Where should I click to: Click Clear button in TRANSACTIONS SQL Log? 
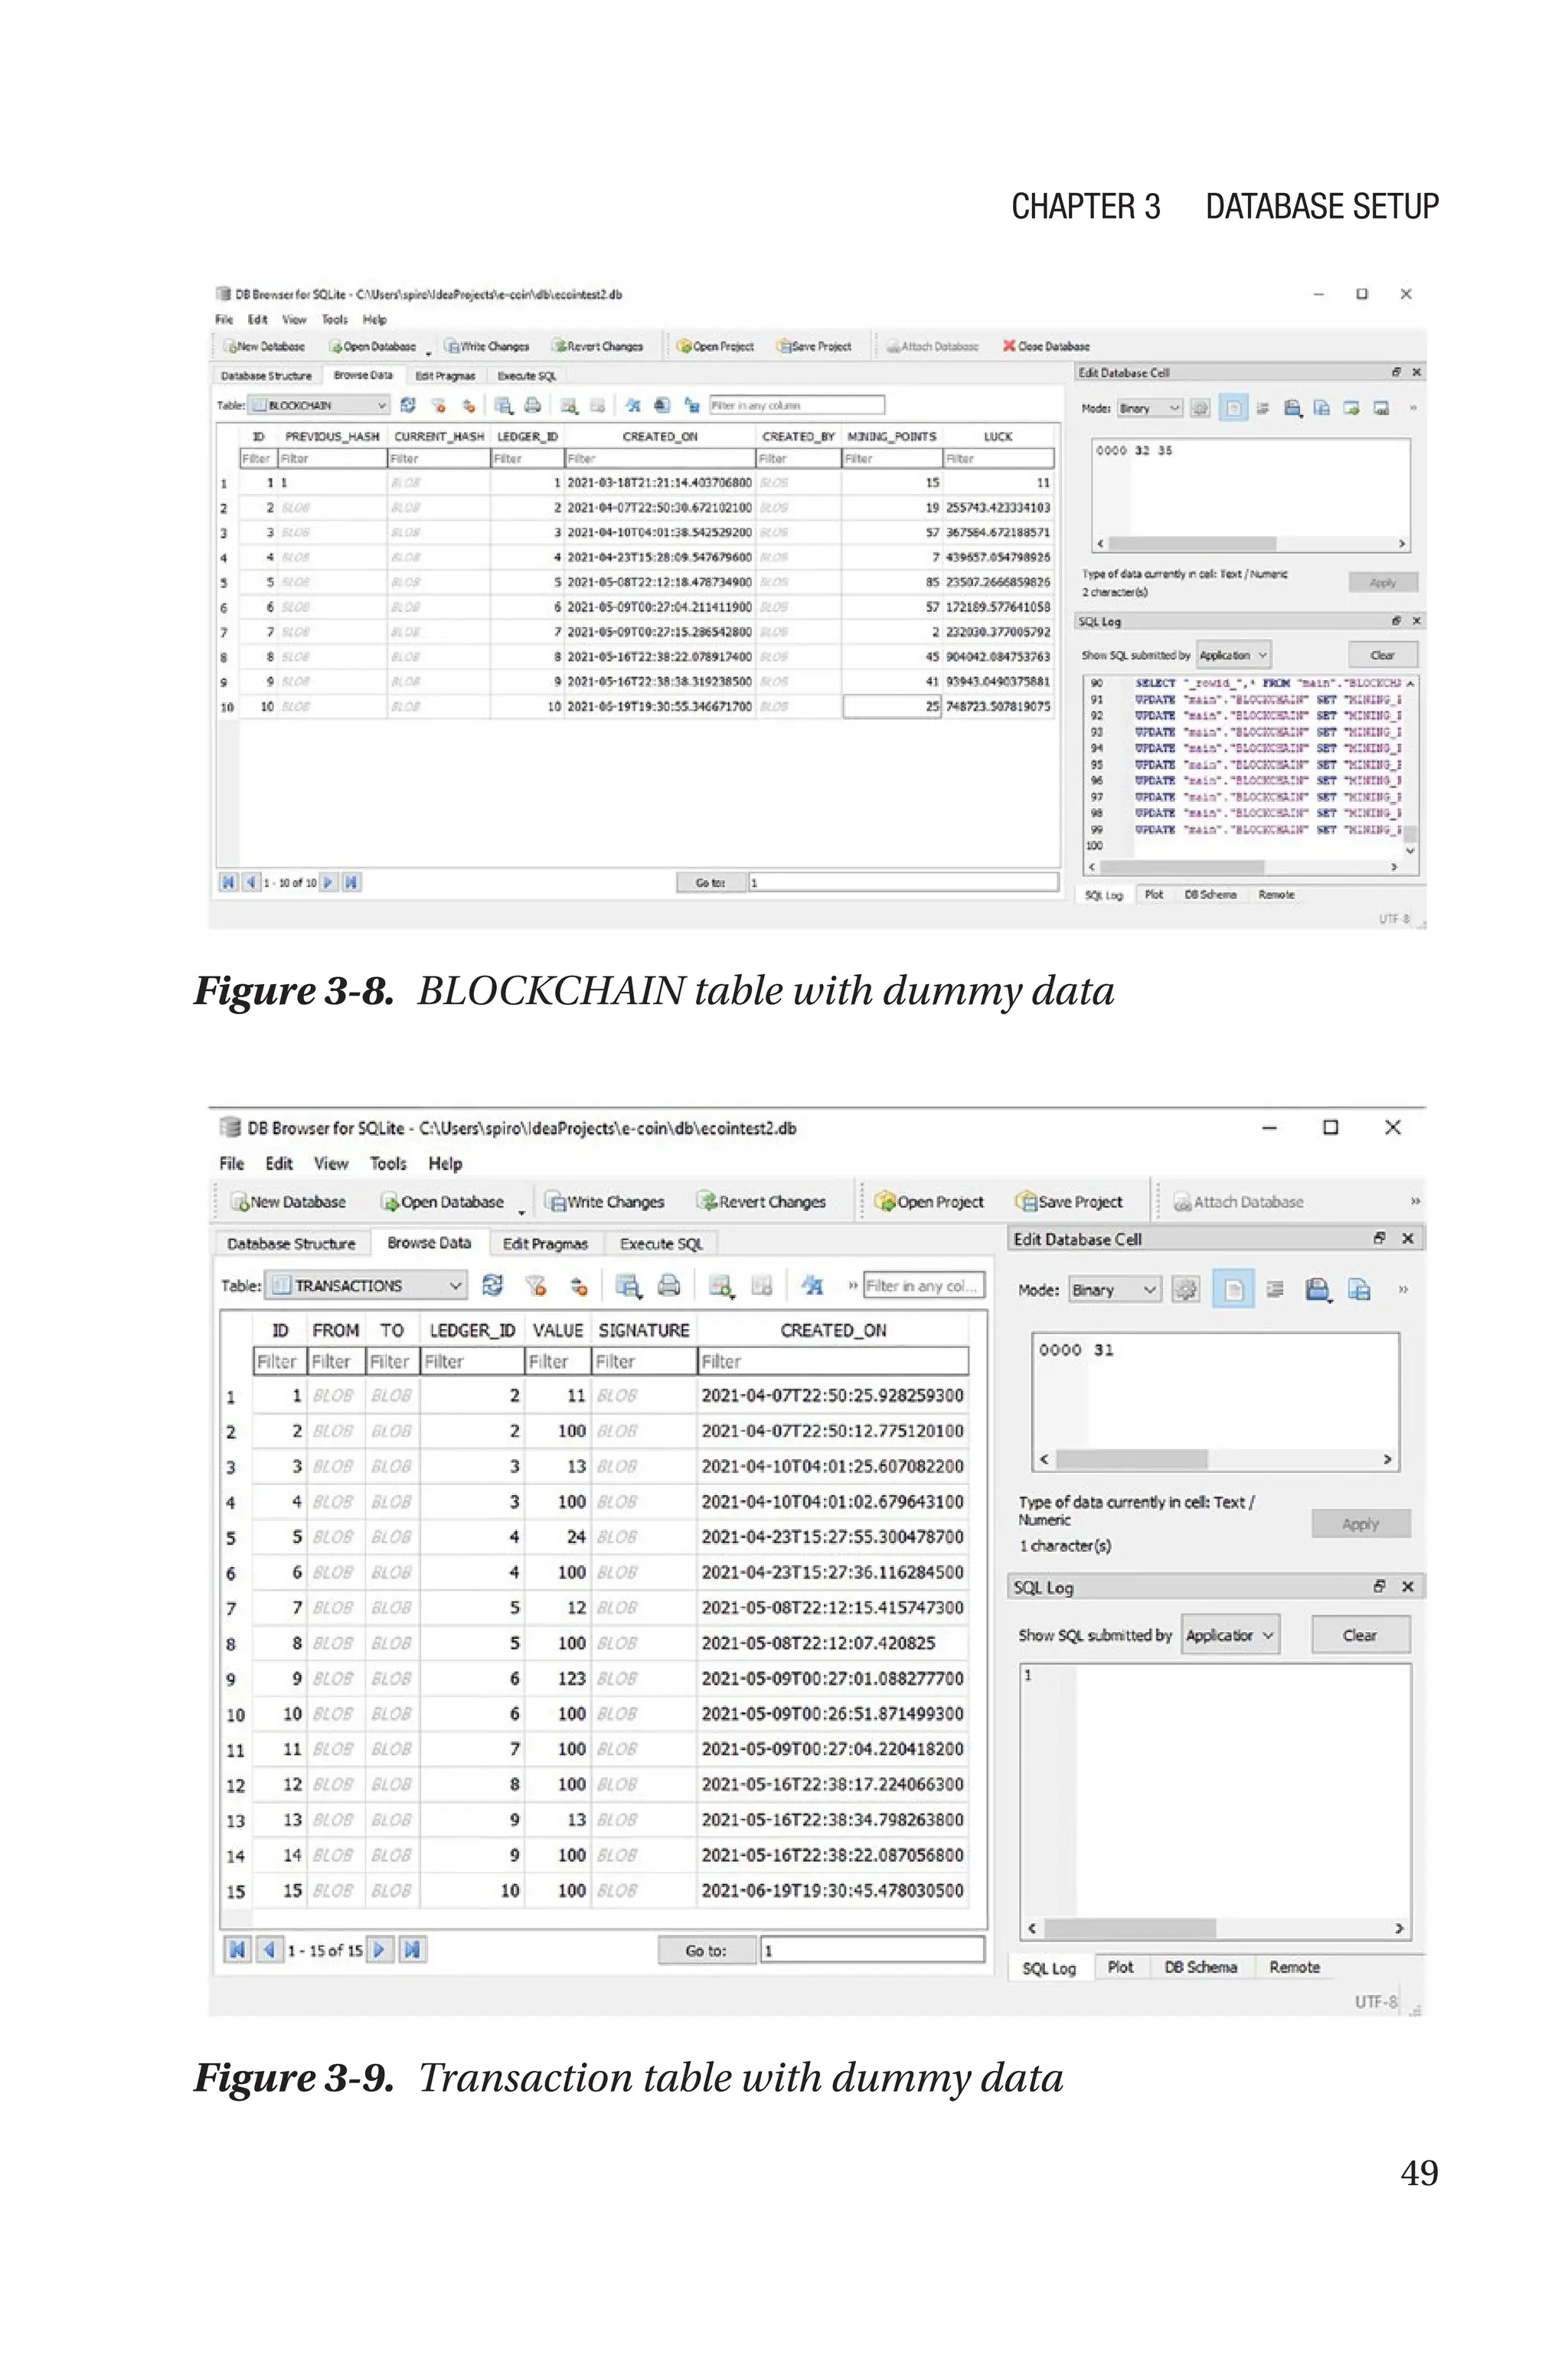1360,1635
